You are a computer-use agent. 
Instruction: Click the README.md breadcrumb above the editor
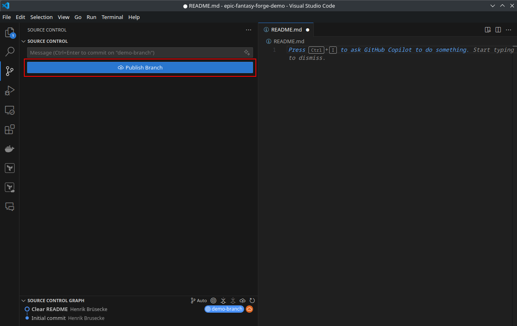[285, 41]
